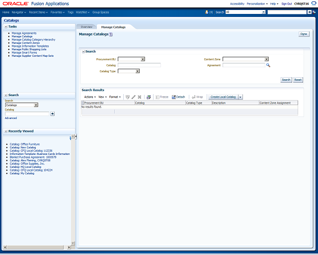This screenshot has width=318, height=255.
Task: Open the Personalization menu
Action: 257,4
